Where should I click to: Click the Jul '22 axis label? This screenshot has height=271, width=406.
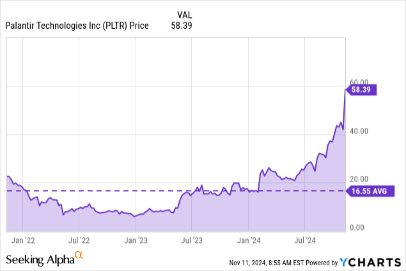point(80,240)
